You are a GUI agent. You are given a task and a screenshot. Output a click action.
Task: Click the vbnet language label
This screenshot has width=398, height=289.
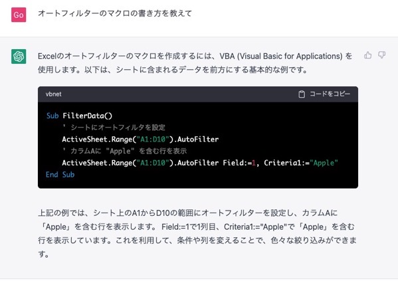click(x=54, y=94)
